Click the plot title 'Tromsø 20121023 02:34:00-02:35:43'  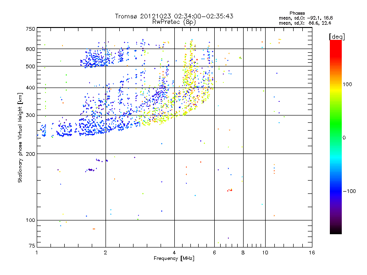tap(174, 16)
